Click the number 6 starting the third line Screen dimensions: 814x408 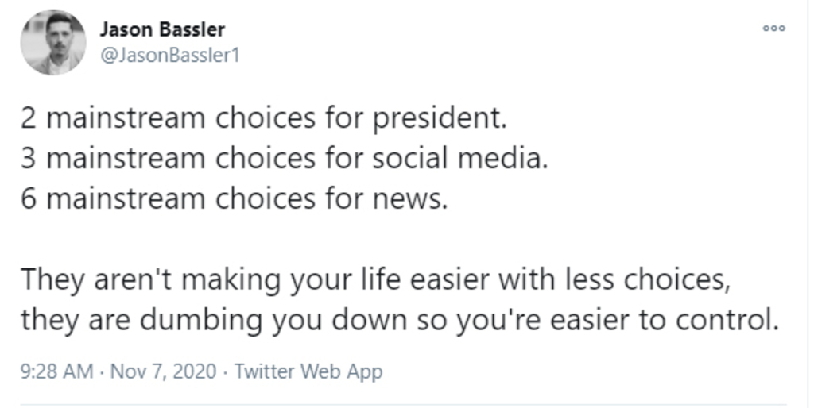pyautogui.click(x=29, y=198)
